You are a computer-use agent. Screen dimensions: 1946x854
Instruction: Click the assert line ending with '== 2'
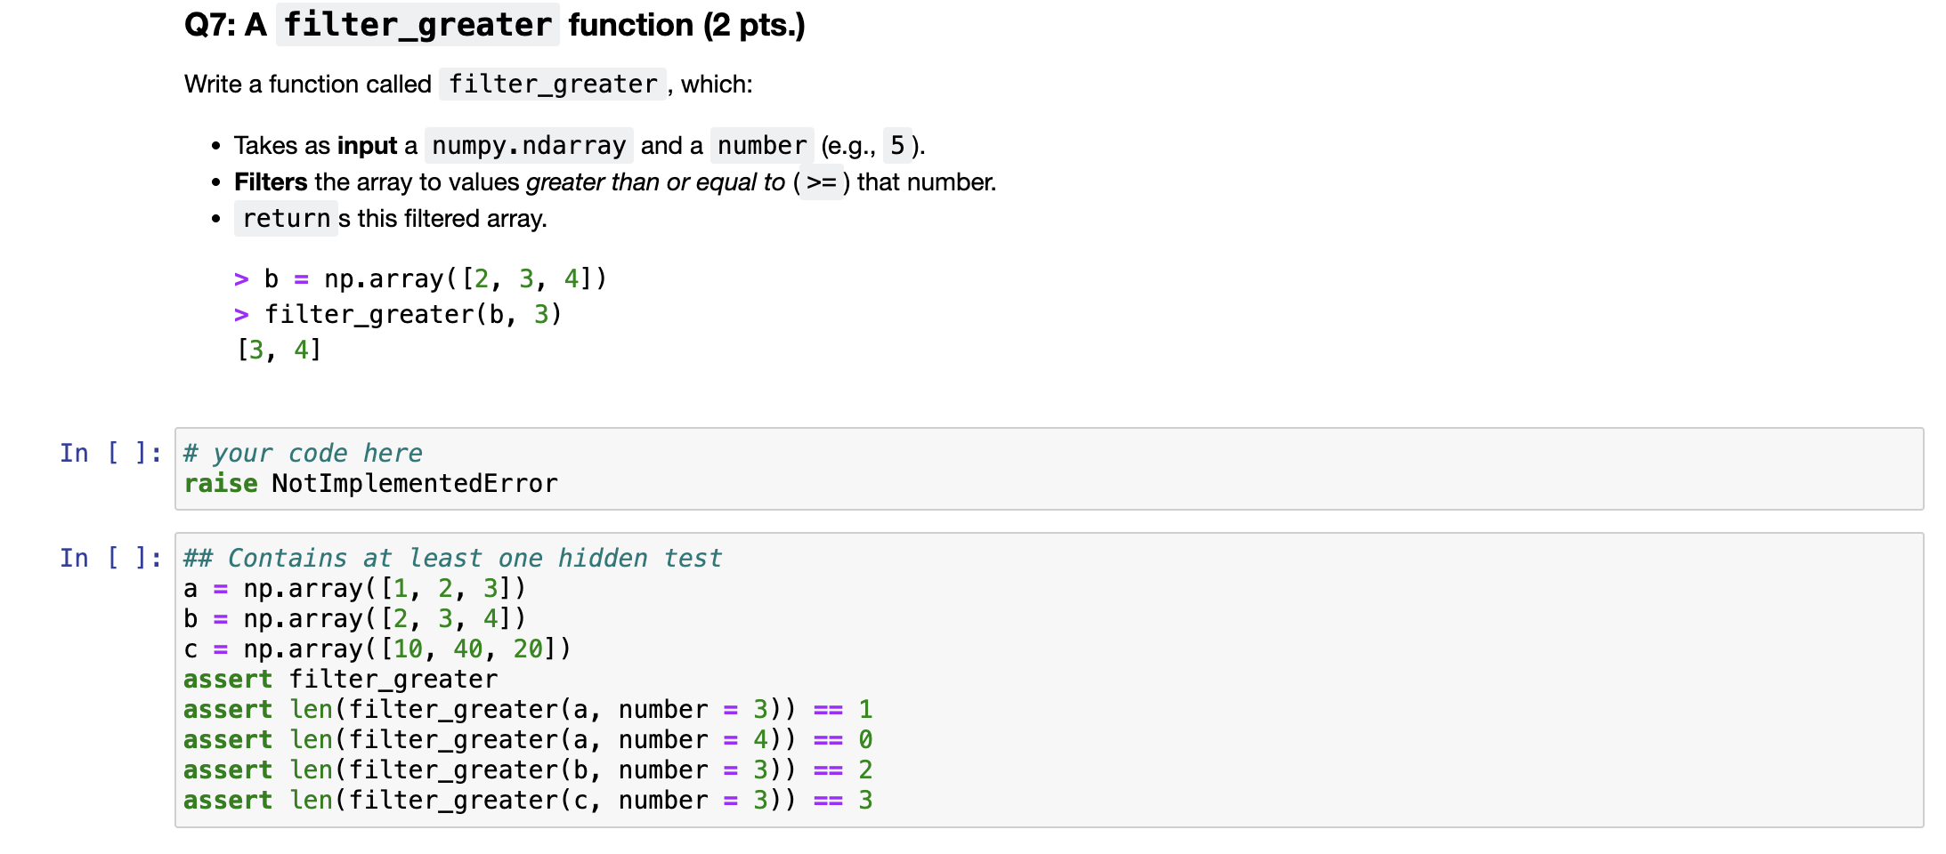528,769
